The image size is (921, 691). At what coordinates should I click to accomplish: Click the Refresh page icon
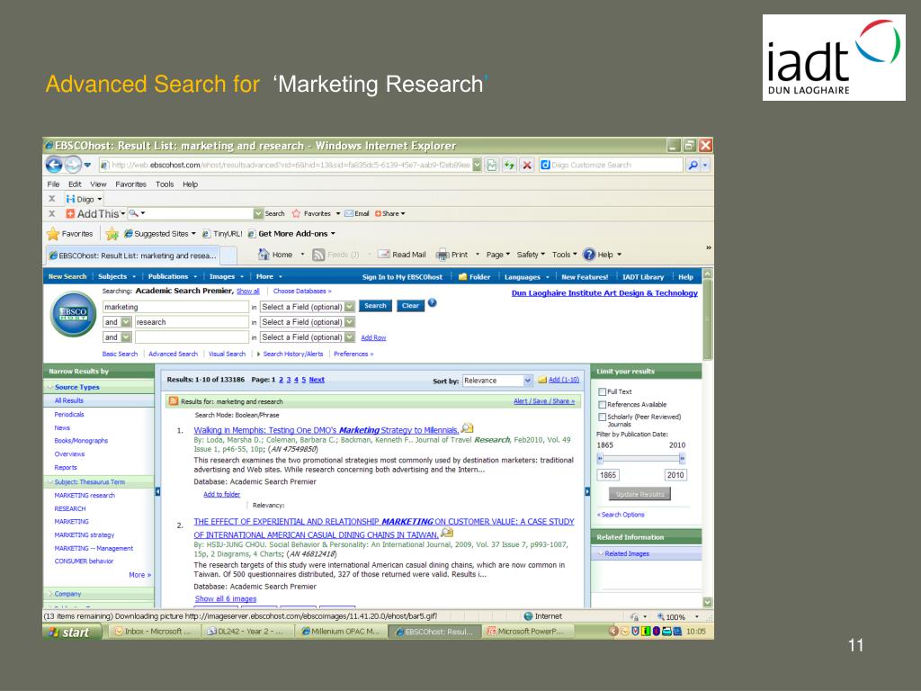[509, 166]
